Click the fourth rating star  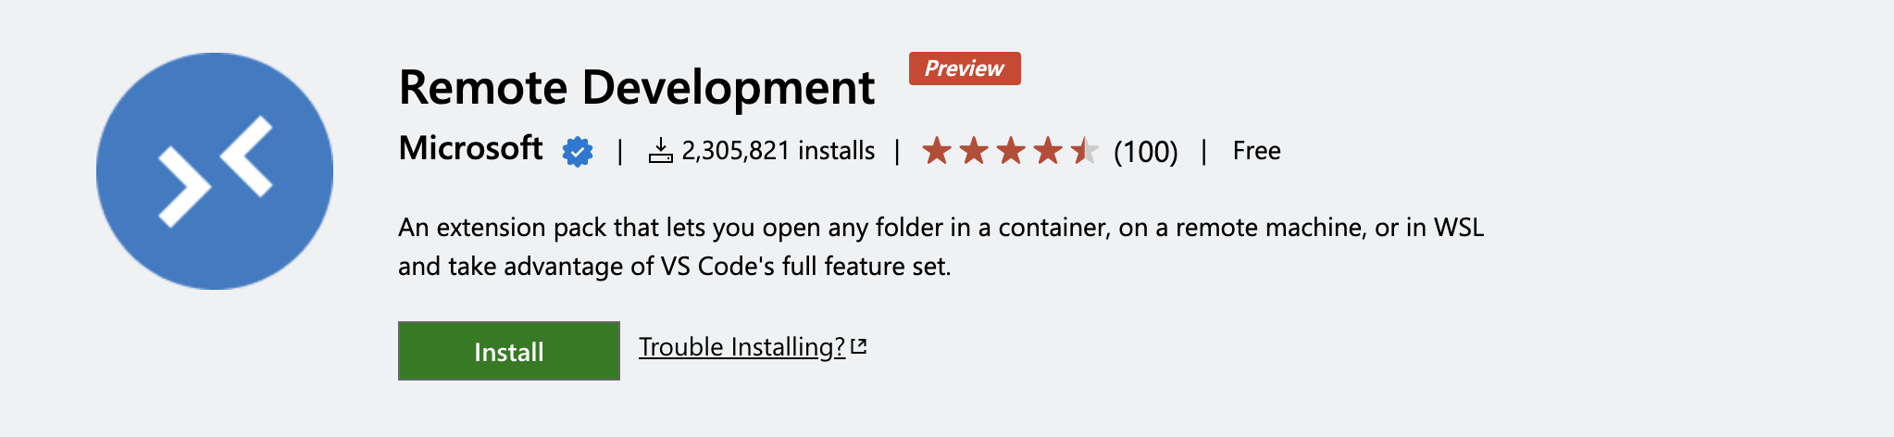(1048, 150)
